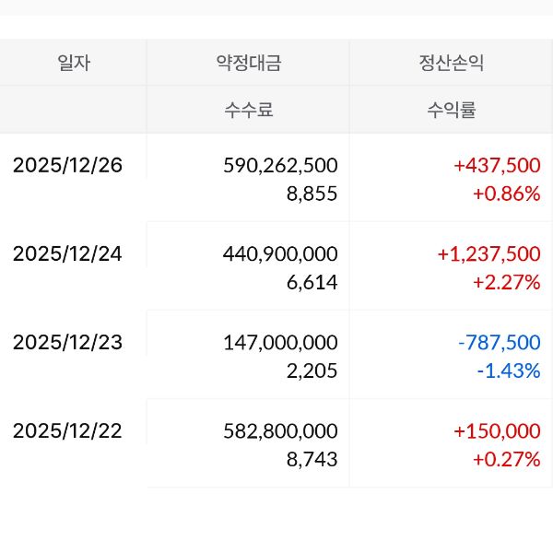Click the 590,262,500 contract amount
The width and height of the screenshot is (553, 553).
(x=280, y=166)
